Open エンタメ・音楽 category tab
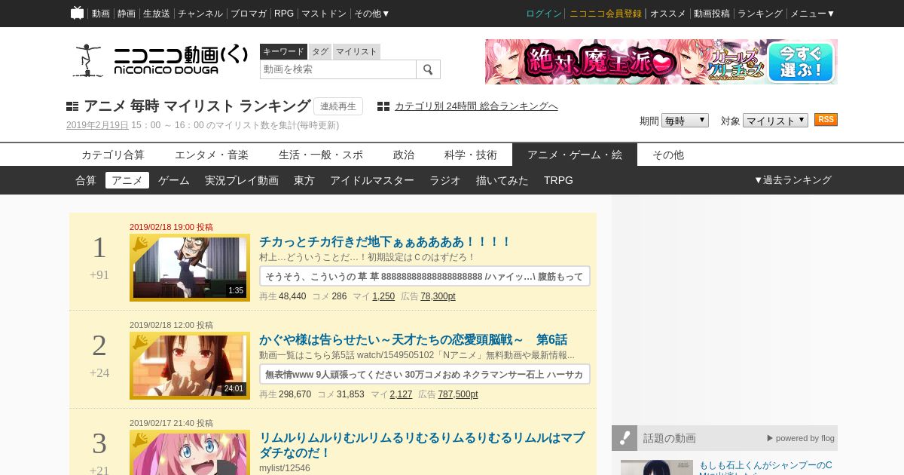 (x=212, y=155)
